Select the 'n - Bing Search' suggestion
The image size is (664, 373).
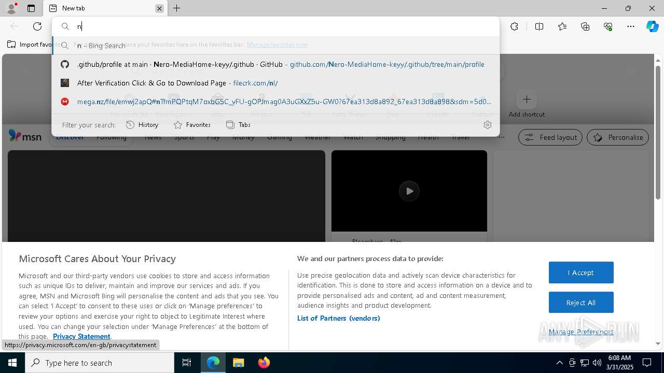click(275, 46)
